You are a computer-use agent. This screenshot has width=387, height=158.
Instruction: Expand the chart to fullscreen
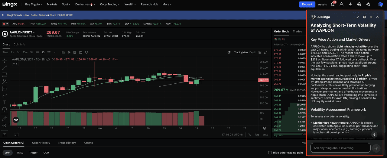pyautogui.click(x=266, y=52)
